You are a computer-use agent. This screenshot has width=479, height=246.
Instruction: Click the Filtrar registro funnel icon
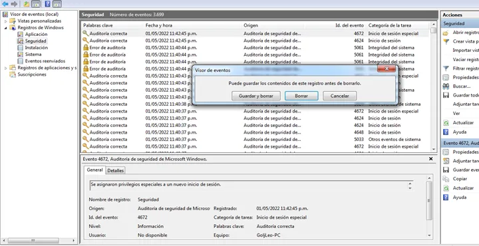tap(446, 68)
